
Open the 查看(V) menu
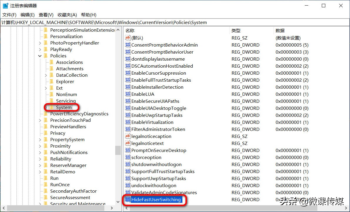click(46, 15)
